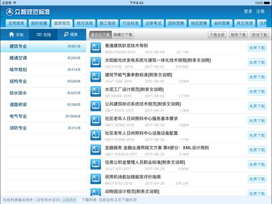Switch to 搜索 search tab
Viewport: 272px width, 204px height.
(x=72, y=34)
